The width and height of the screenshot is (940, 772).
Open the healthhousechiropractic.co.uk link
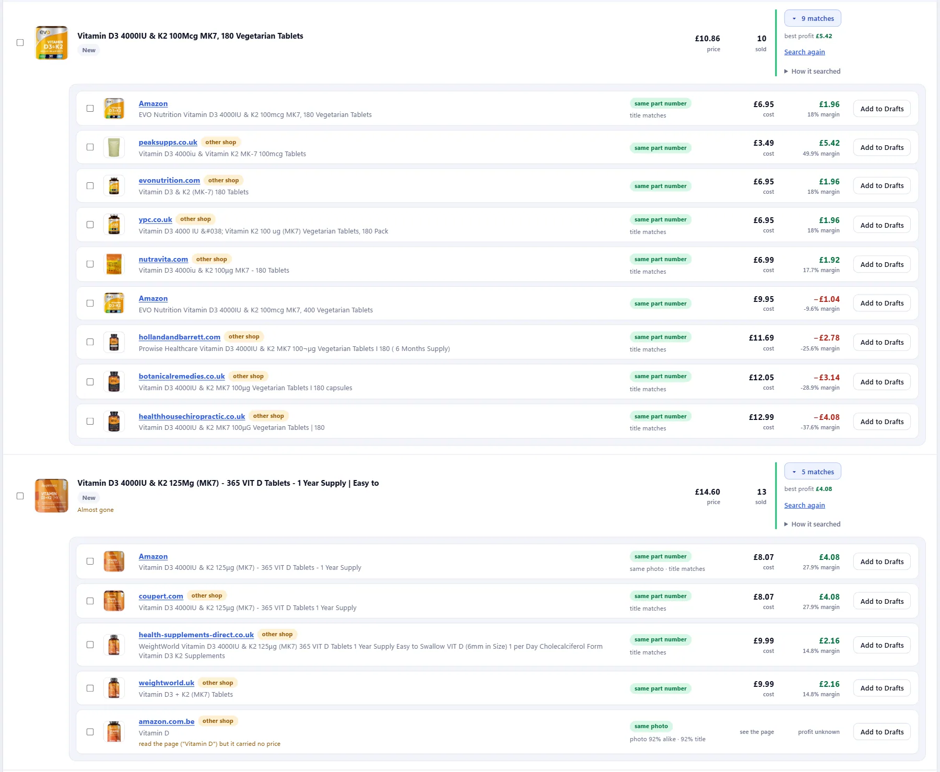[x=192, y=416]
